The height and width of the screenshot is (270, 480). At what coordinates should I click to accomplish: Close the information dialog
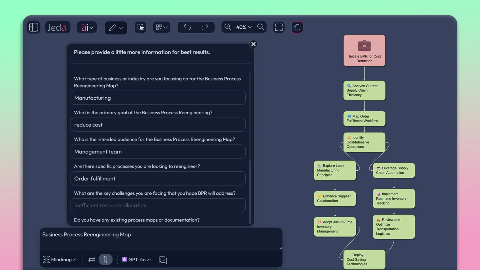253,44
